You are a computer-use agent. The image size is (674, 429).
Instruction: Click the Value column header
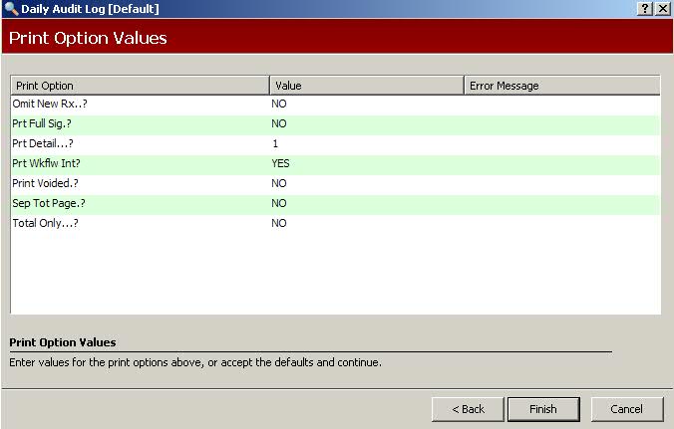366,86
